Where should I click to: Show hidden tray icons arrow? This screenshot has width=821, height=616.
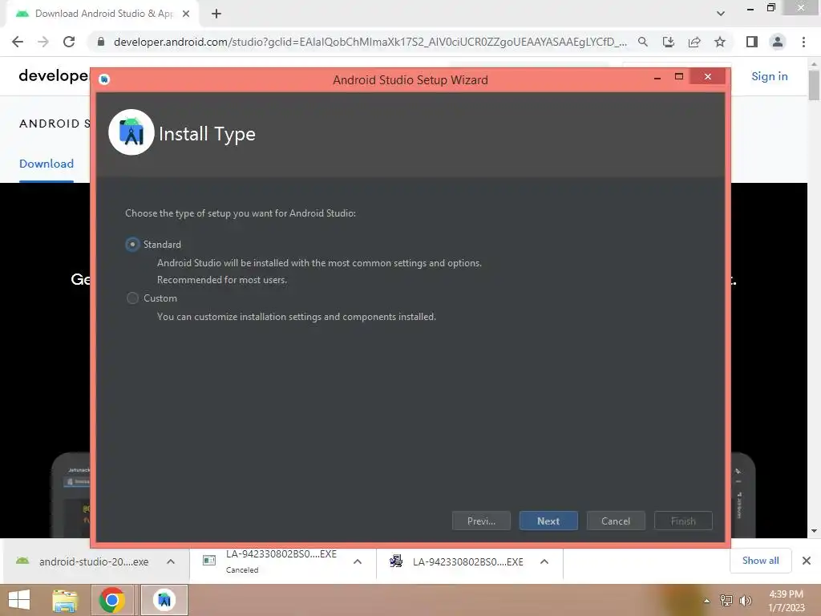pos(707,601)
